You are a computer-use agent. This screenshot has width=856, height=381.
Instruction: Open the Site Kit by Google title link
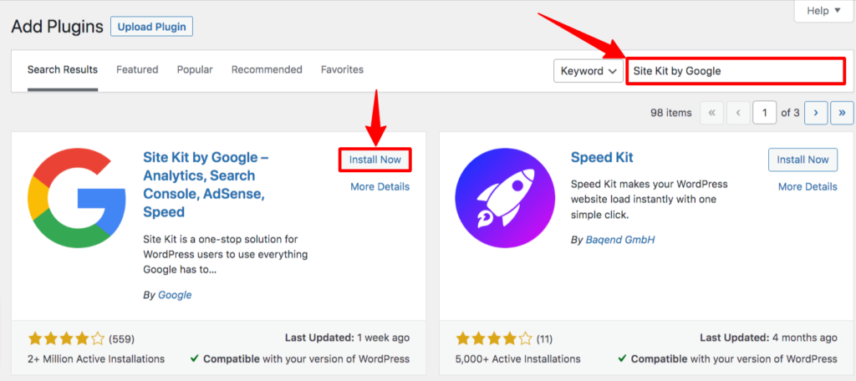206,185
